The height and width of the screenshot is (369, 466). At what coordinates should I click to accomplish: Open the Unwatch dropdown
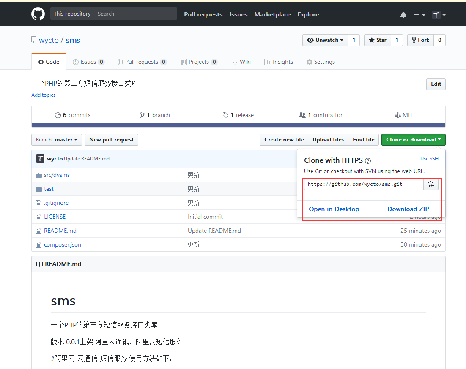point(325,40)
